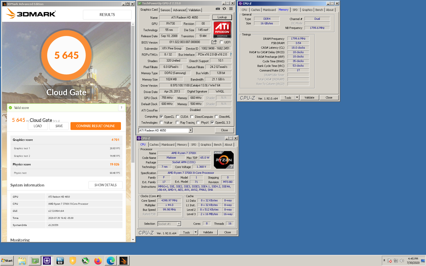The image size is (426, 266).
Task: Click the GPU-Z screenshot camera icon
Action: 218,9
